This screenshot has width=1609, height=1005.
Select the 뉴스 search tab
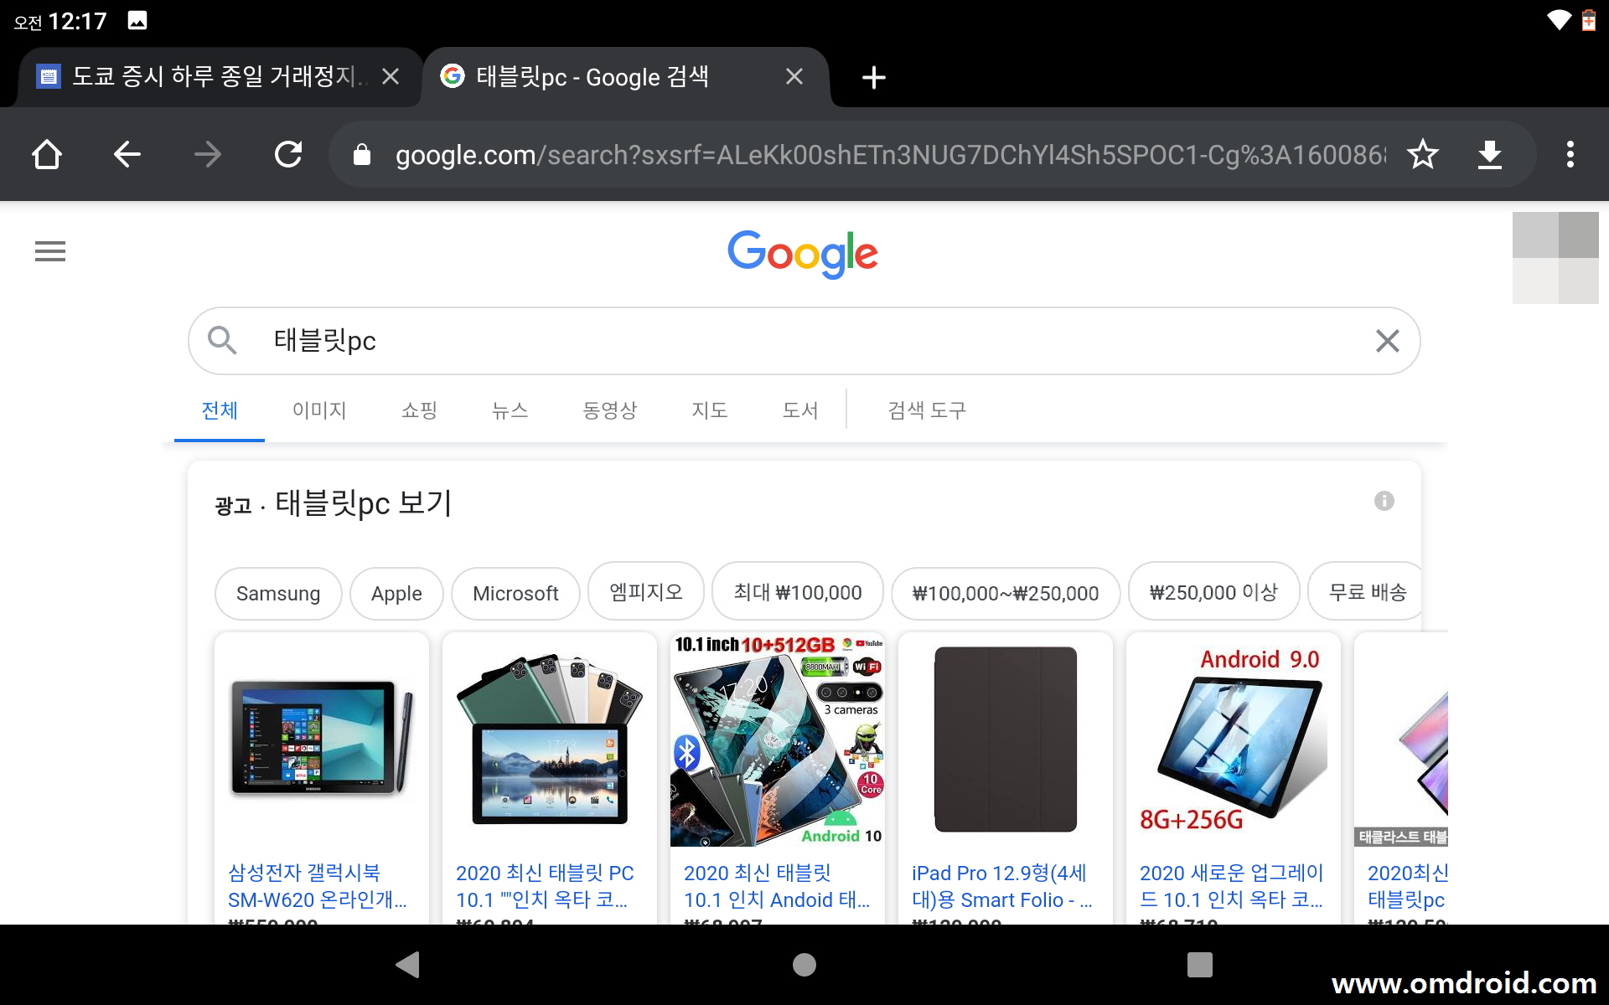(x=510, y=410)
